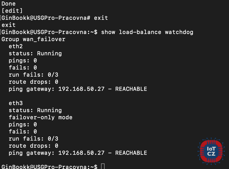
Task: Click eth3 ping gateway IP 192.168.50.27
Action: click(81, 153)
